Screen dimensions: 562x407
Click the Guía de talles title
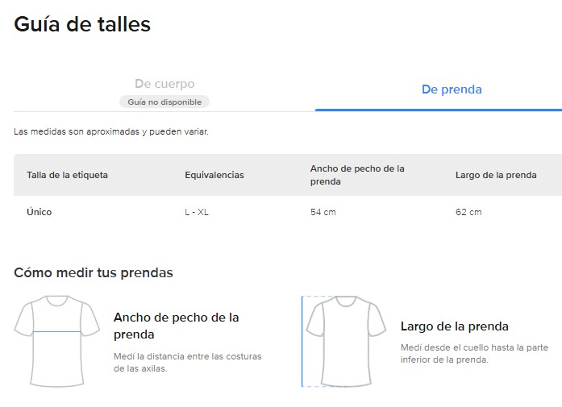click(82, 24)
